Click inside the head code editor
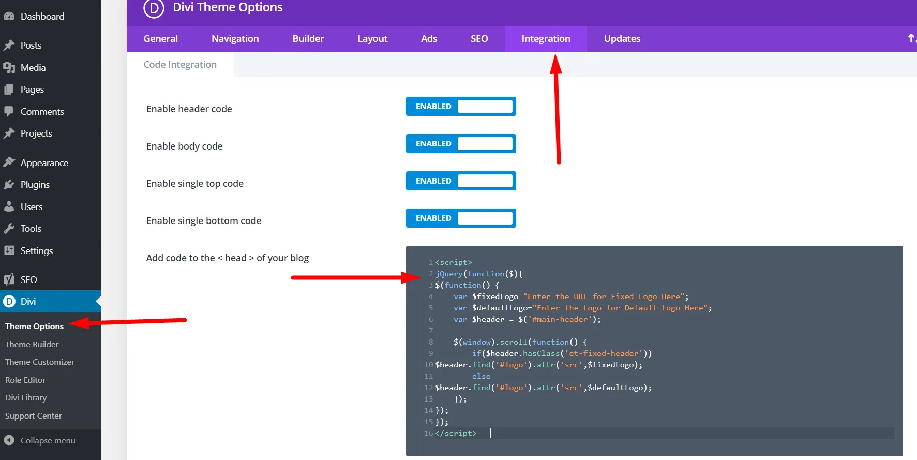Image resolution: width=917 pixels, height=460 pixels. (x=654, y=351)
